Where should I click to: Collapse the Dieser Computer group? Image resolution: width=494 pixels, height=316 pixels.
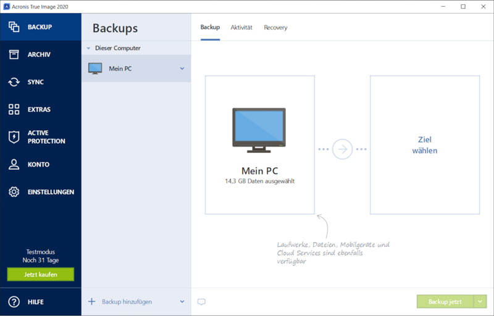coord(89,48)
